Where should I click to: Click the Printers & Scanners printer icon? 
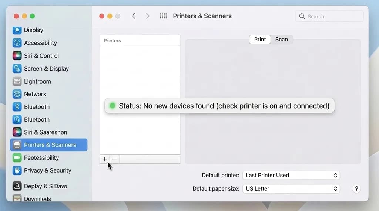17,145
